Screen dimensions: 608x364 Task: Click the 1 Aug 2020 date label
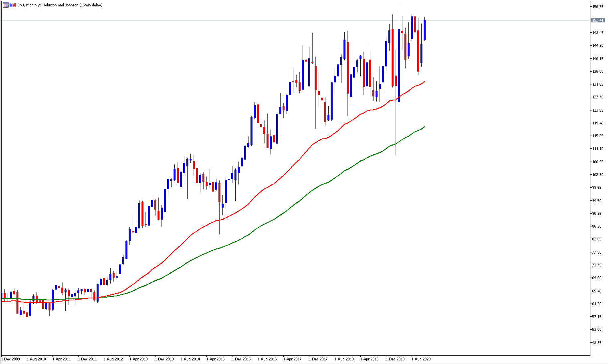click(421, 359)
